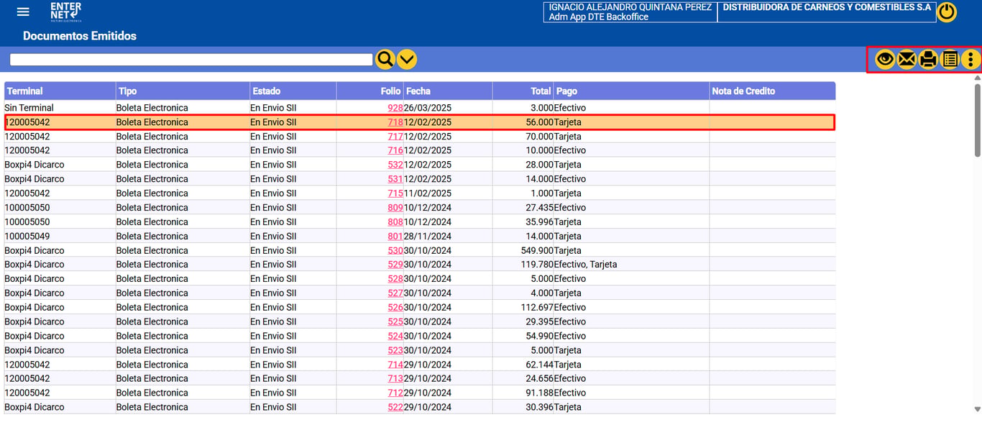The height and width of the screenshot is (443, 982).
Task: Open folio 526 link
Action: pyautogui.click(x=395, y=308)
